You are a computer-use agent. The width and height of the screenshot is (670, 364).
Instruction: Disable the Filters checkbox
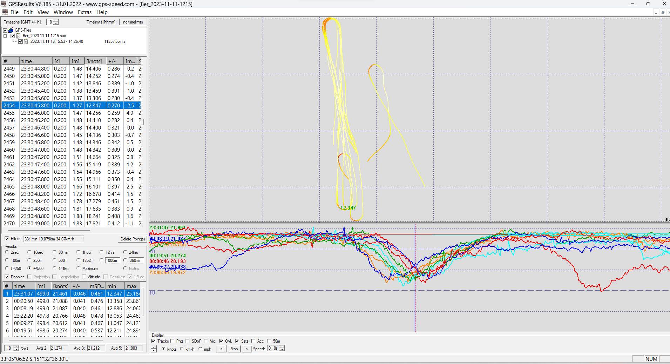7,239
